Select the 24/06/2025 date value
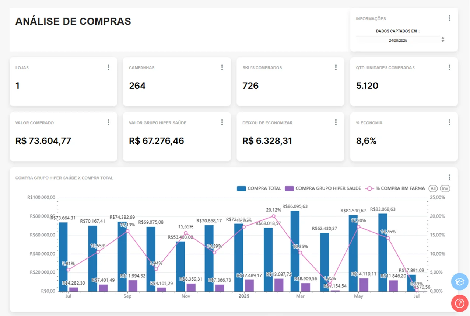 click(x=398, y=41)
